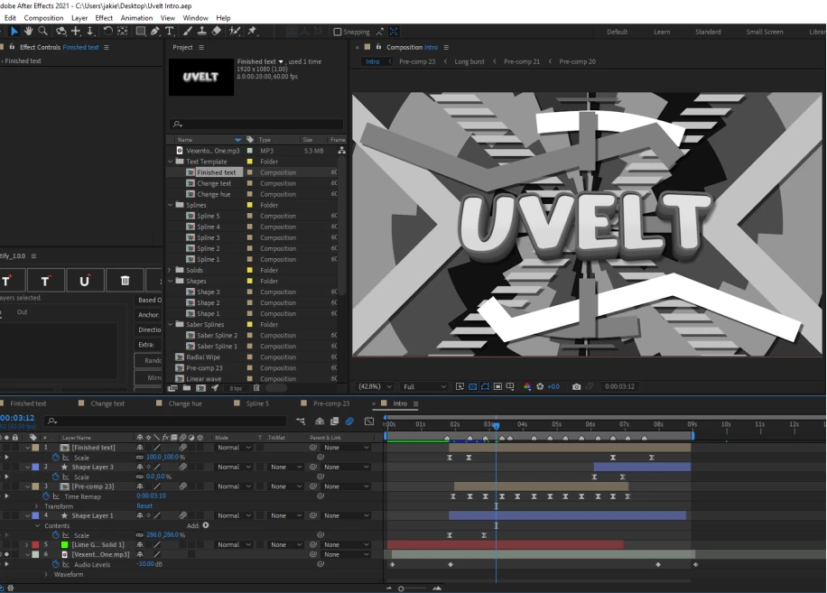Screen dimensions: 827x593
Task: Select the Puppet Pin tool
Action: (252, 32)
